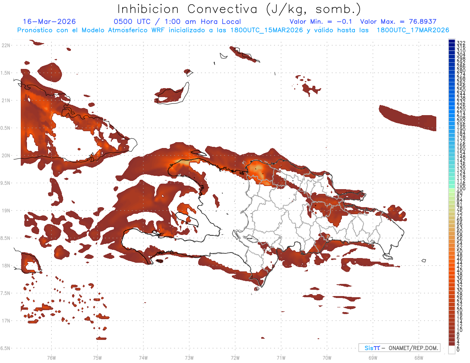Click the '75W' longitude label
This screenshot has height=363, width=470.
click(x=98, y=358)
